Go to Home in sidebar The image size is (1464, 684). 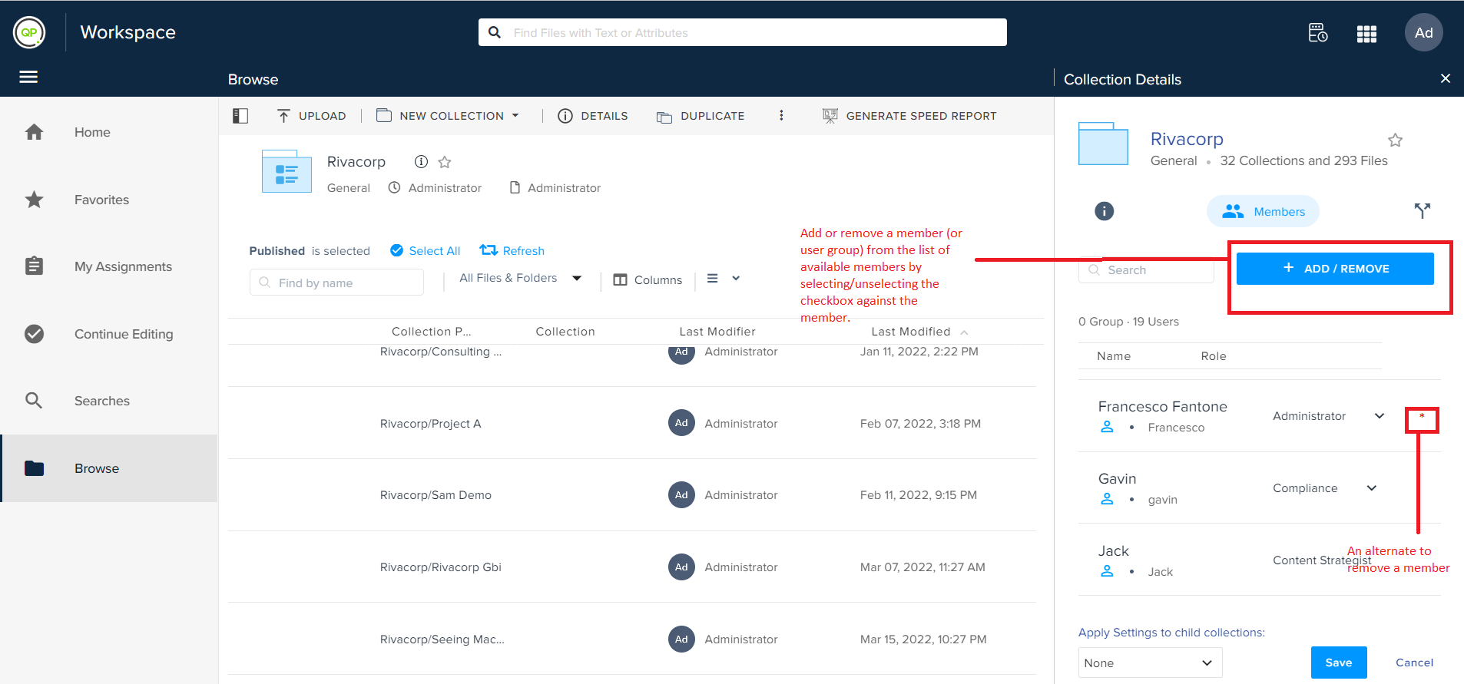(x=108, y=132)
